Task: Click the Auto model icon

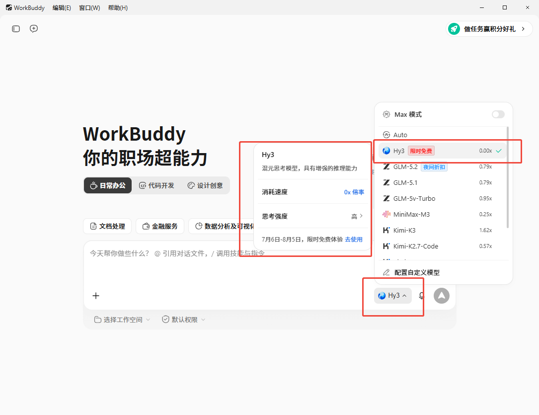Action: coord(386,135)
